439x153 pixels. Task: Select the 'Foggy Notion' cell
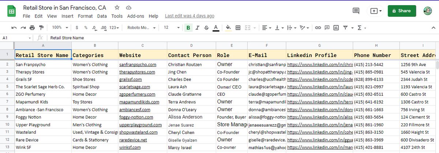point(43,117)
